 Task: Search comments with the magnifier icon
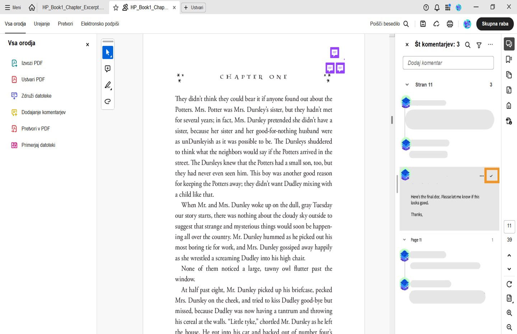[x=468, y=45]
